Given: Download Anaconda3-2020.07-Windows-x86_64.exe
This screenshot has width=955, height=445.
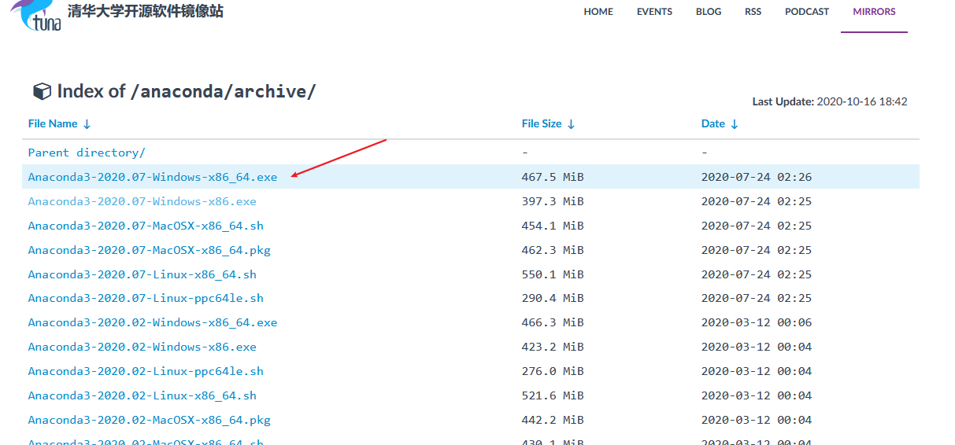Looking at the screenshot, I should click(x=153, y=177).
